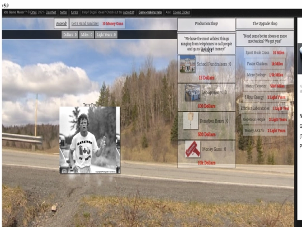Click the Money Guns : 0 label
302x227 pixels.
pos(214,149)
